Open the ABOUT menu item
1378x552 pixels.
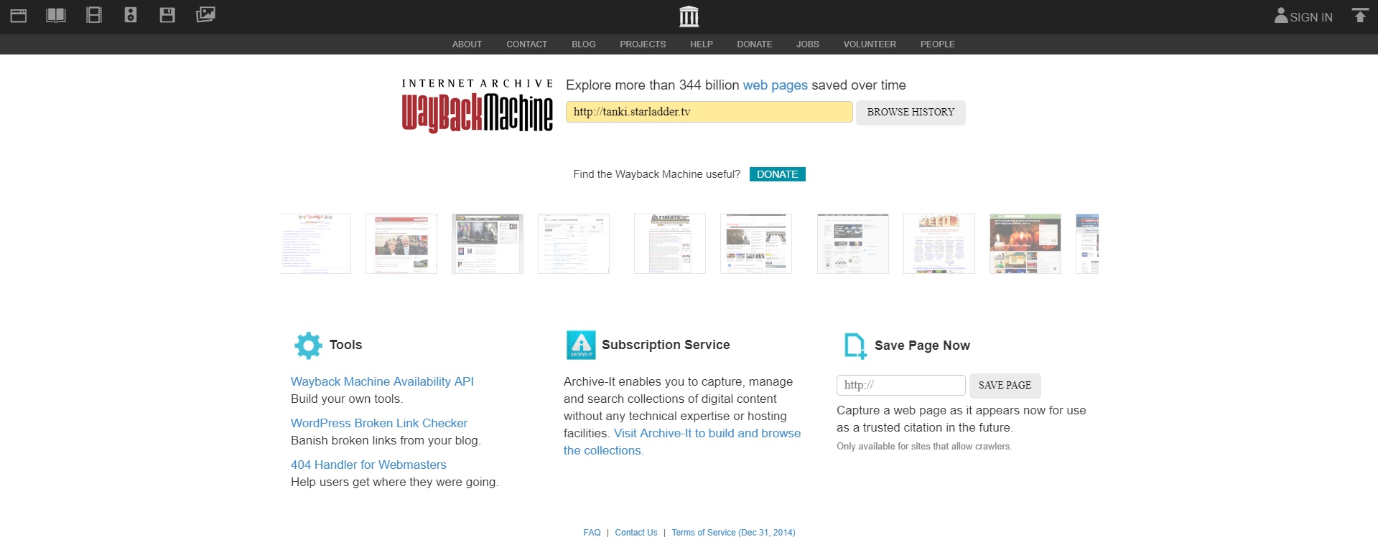click(x=467, y=44)
